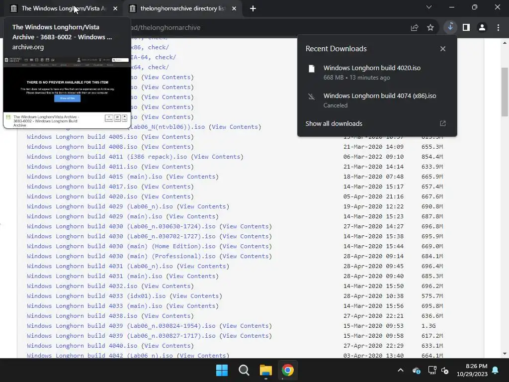Open build 4030 (main) (Home Edition).iso link
The width and height of the screenshot is (509, 382).
coord(121,246)
